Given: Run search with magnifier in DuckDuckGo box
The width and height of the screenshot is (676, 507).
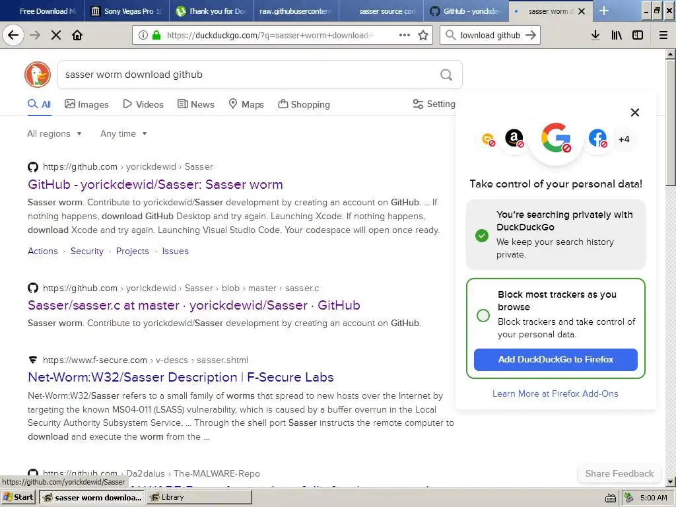Looking at the screenshot, I should coord(446,75).
